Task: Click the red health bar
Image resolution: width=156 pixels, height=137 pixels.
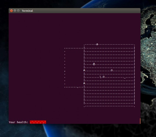Action: [38, 122]
